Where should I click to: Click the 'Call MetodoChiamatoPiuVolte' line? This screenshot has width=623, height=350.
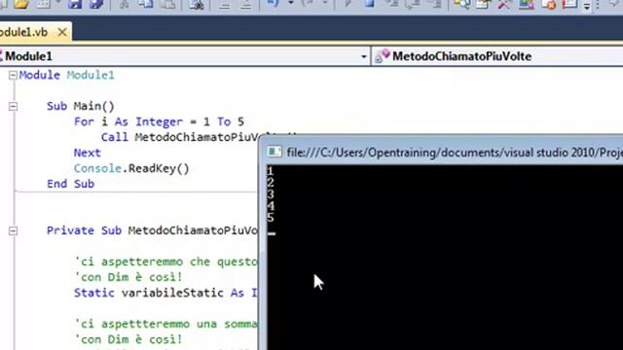tap(179, 137)
